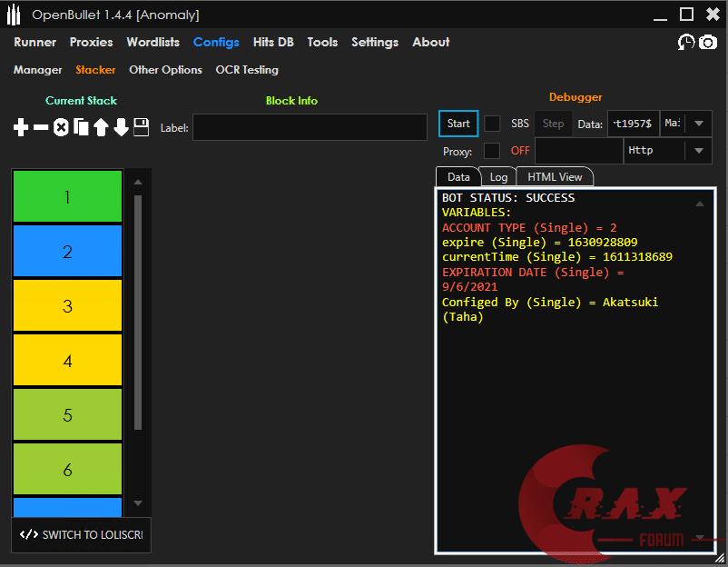Click the clone block copy icon
This screenshot has width=728, height=567.
coord(81,127)
